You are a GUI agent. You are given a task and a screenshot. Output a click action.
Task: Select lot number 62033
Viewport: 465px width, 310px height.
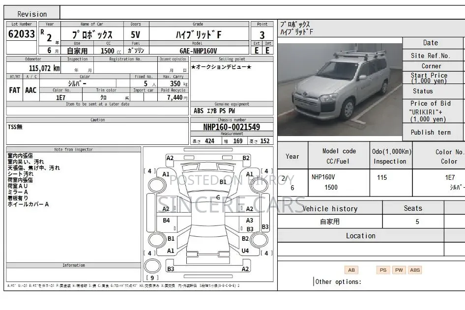(22, 34)
